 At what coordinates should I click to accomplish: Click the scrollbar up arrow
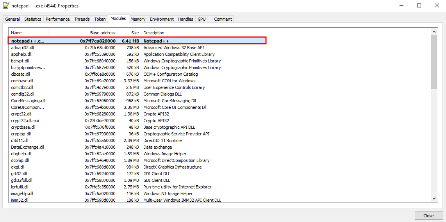click(x=434, y=31)
